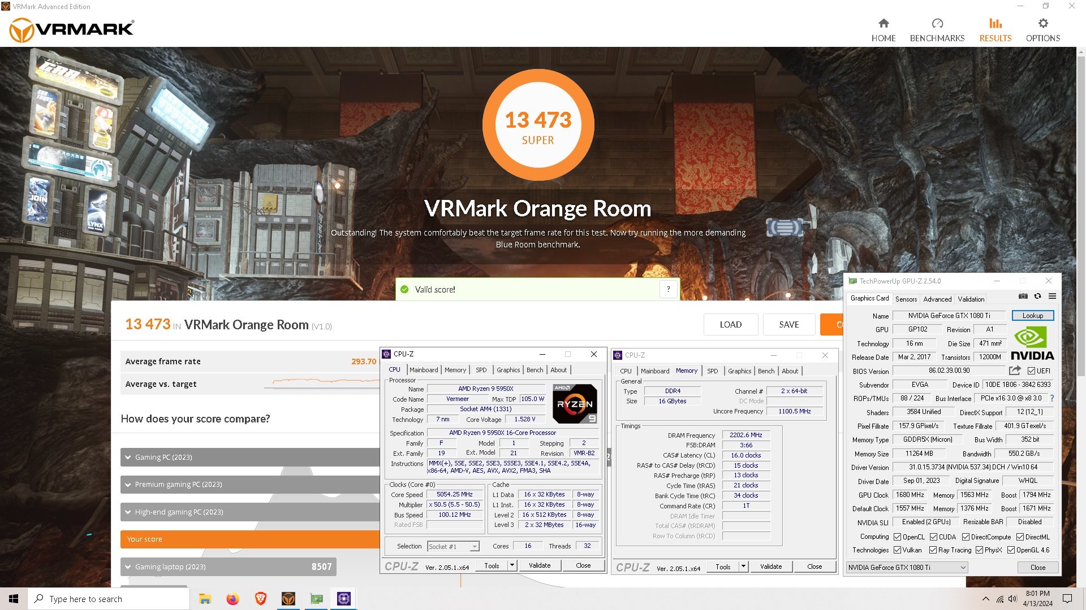Click Tools button in right CPU-Z window
This screenshot has height=610, width=1086.
[x=723, y=567]
